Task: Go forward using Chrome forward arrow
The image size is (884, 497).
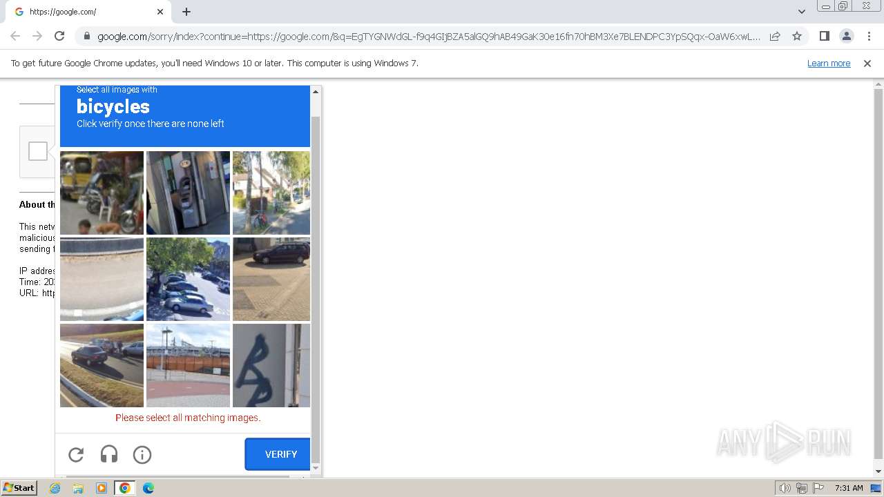Action: coord(37,36)
